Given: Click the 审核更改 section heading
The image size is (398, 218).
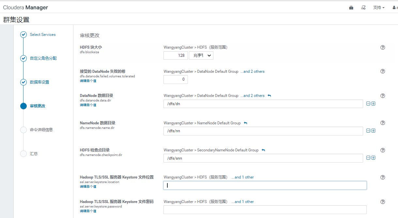Looking at the screenshot, I should 90,35.
